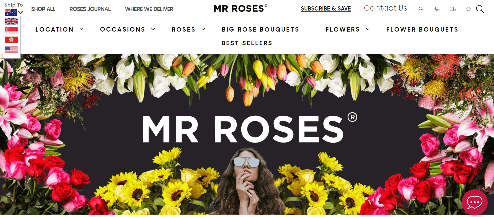Screen dimensions: 494x217
Task: Select the Hong Kong flag
Action: coord(11,40)
